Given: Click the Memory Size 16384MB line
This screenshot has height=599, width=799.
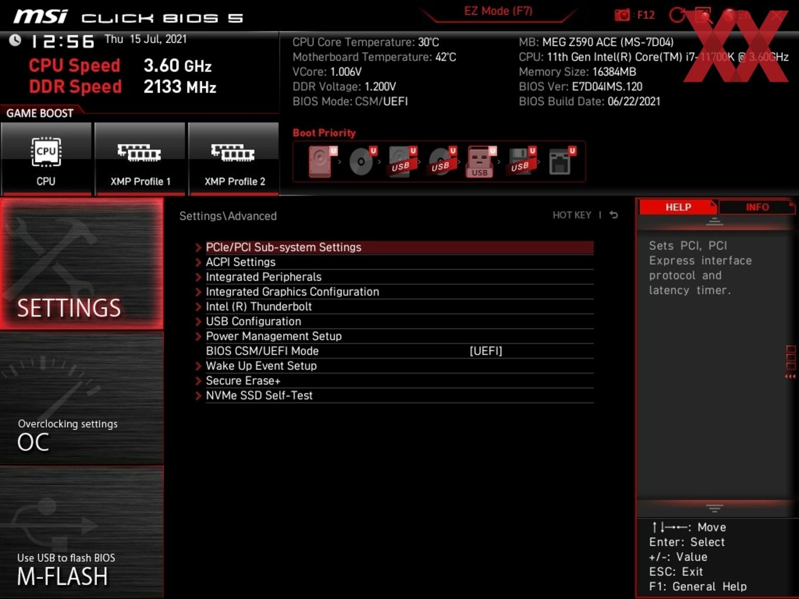Looking at the screenshot, I should tap(578, 72).
